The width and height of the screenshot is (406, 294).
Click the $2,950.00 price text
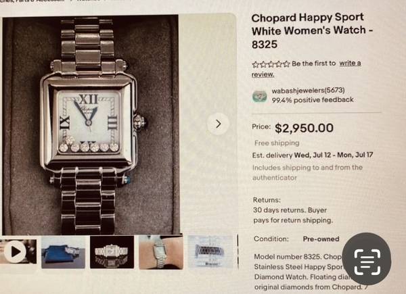[x=304, y=128]
